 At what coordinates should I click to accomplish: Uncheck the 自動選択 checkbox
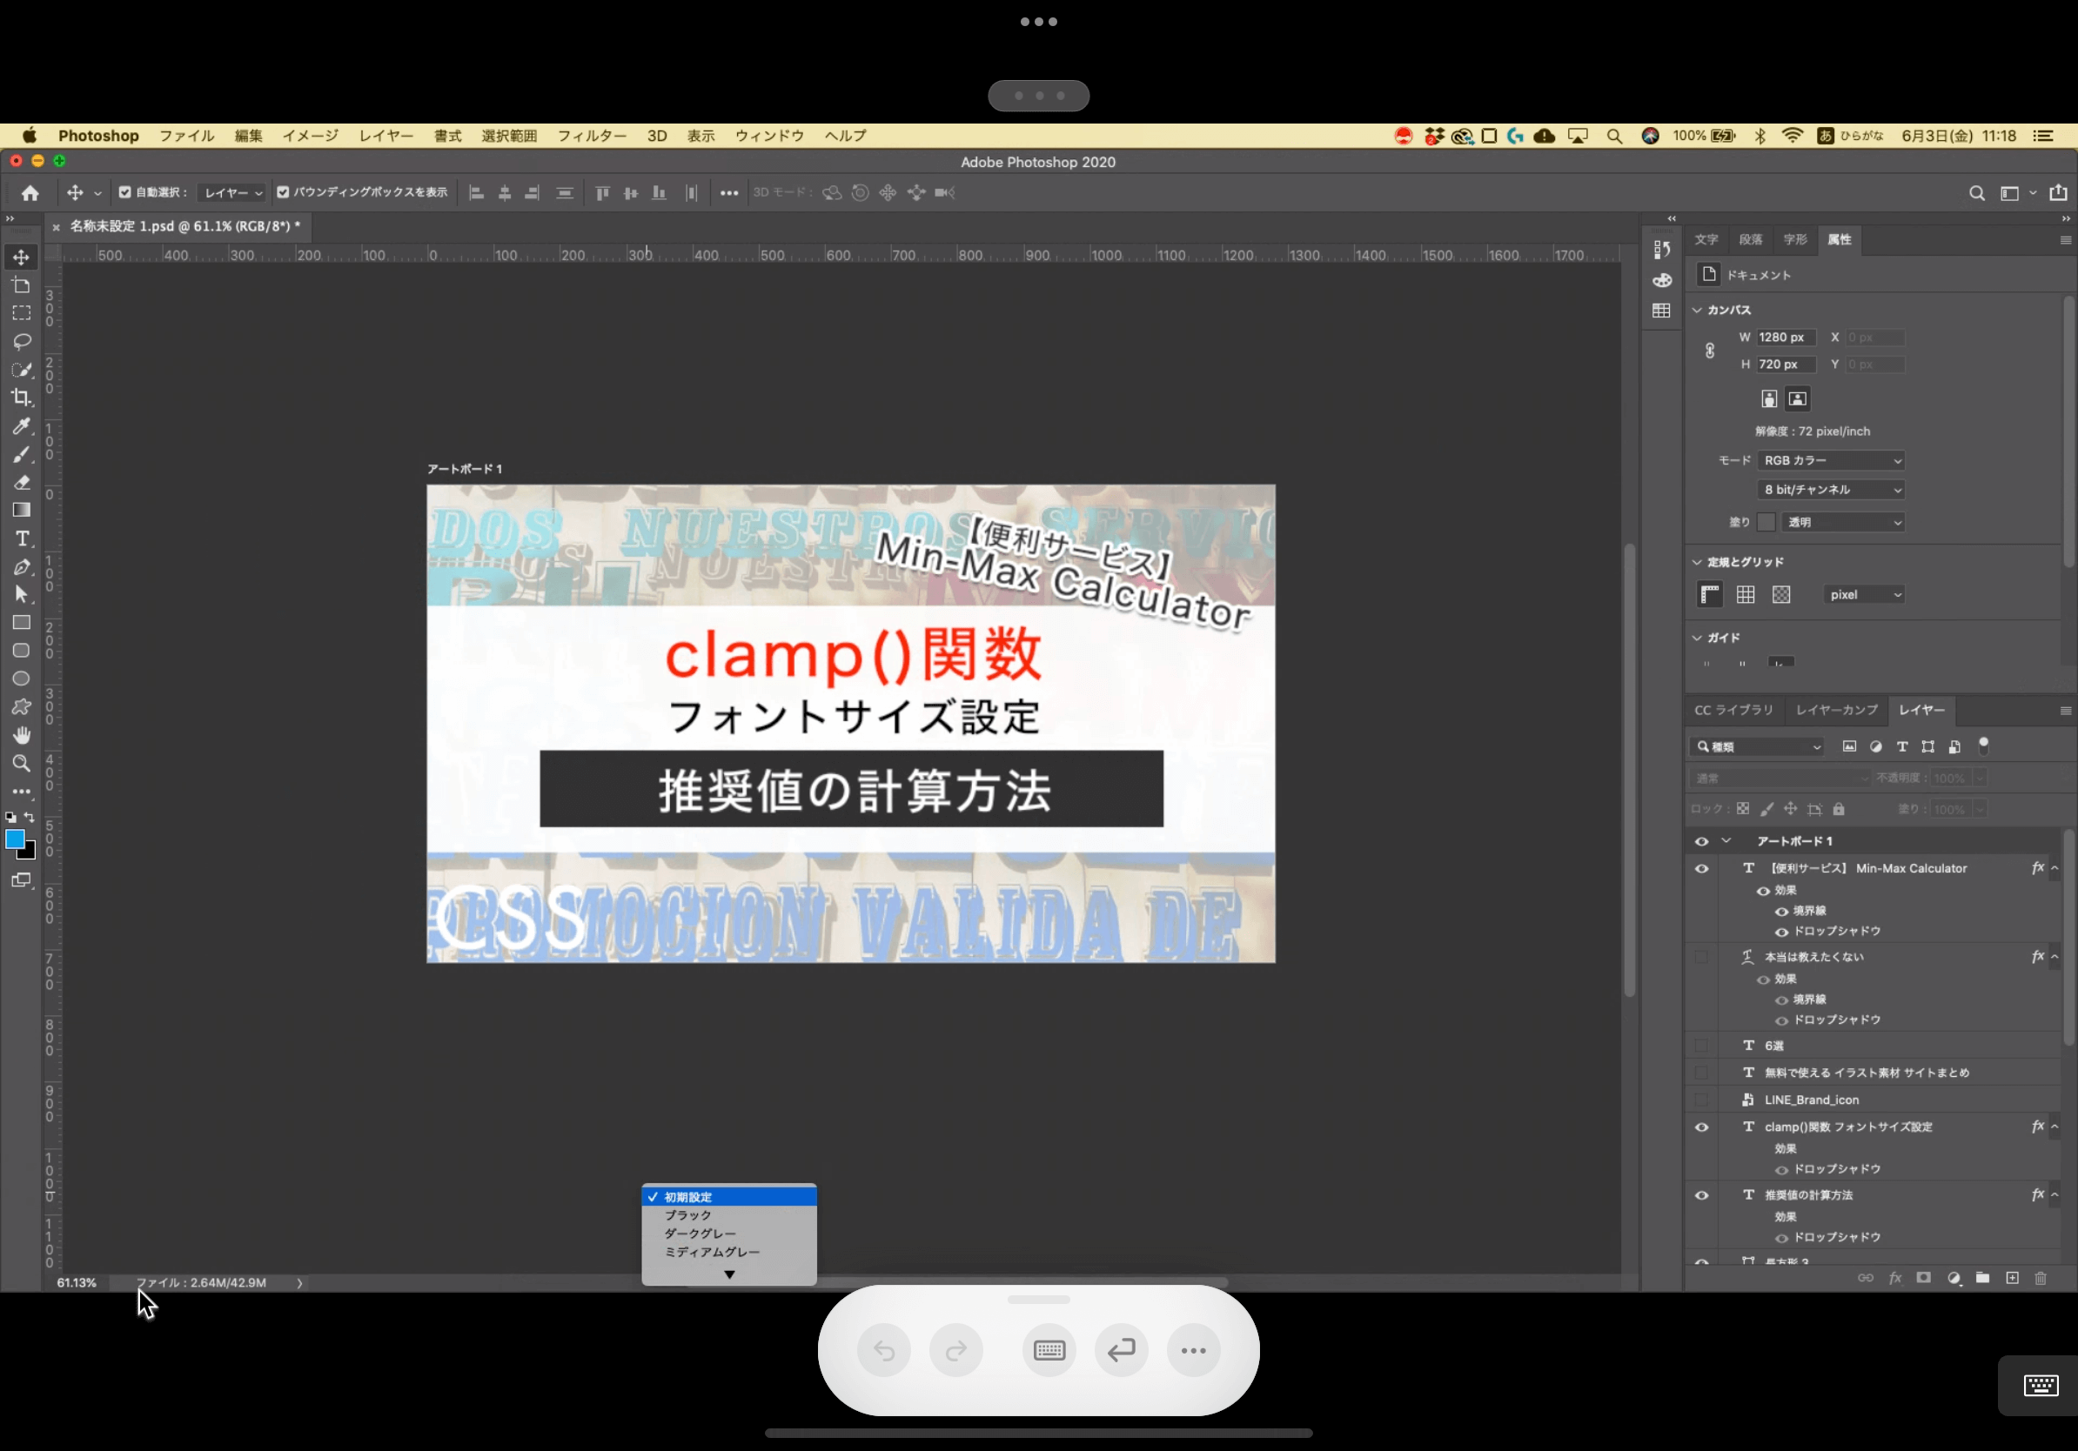[x=125, y=192]
